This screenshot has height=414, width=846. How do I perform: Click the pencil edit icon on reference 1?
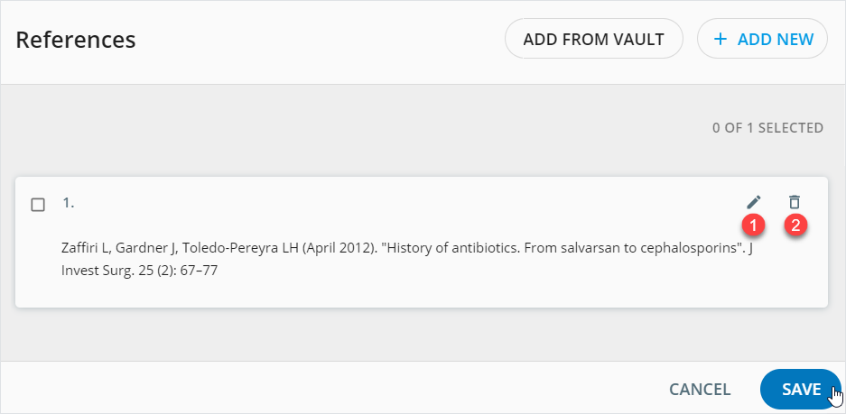(x=754, y=203)
